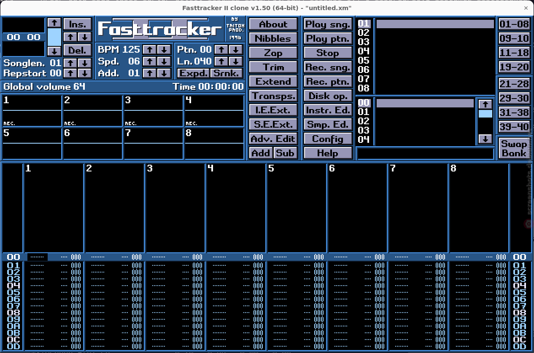This screenshot has width=534, height=353.
Task: Click the sample list scrollbar thumb
Action: [x=485, y=114]
